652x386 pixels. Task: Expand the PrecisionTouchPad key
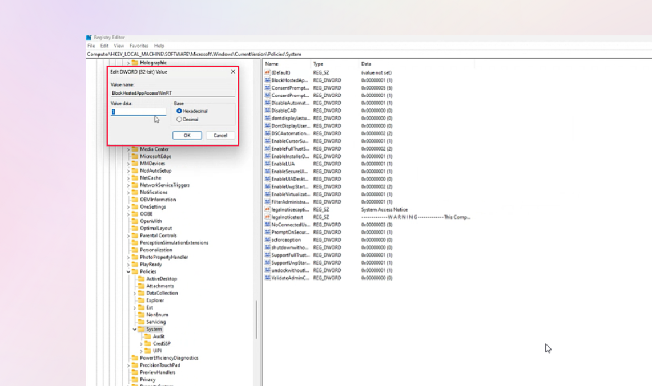(x=128, y=365)
